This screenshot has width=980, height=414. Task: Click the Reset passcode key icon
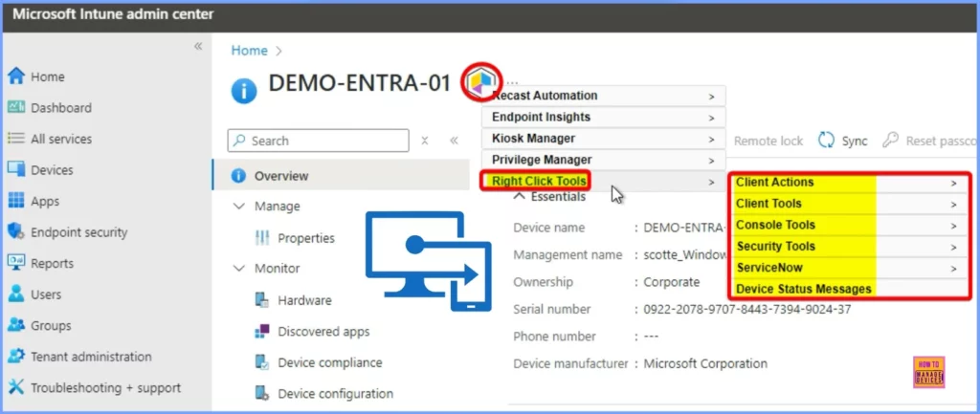[890, 141]
